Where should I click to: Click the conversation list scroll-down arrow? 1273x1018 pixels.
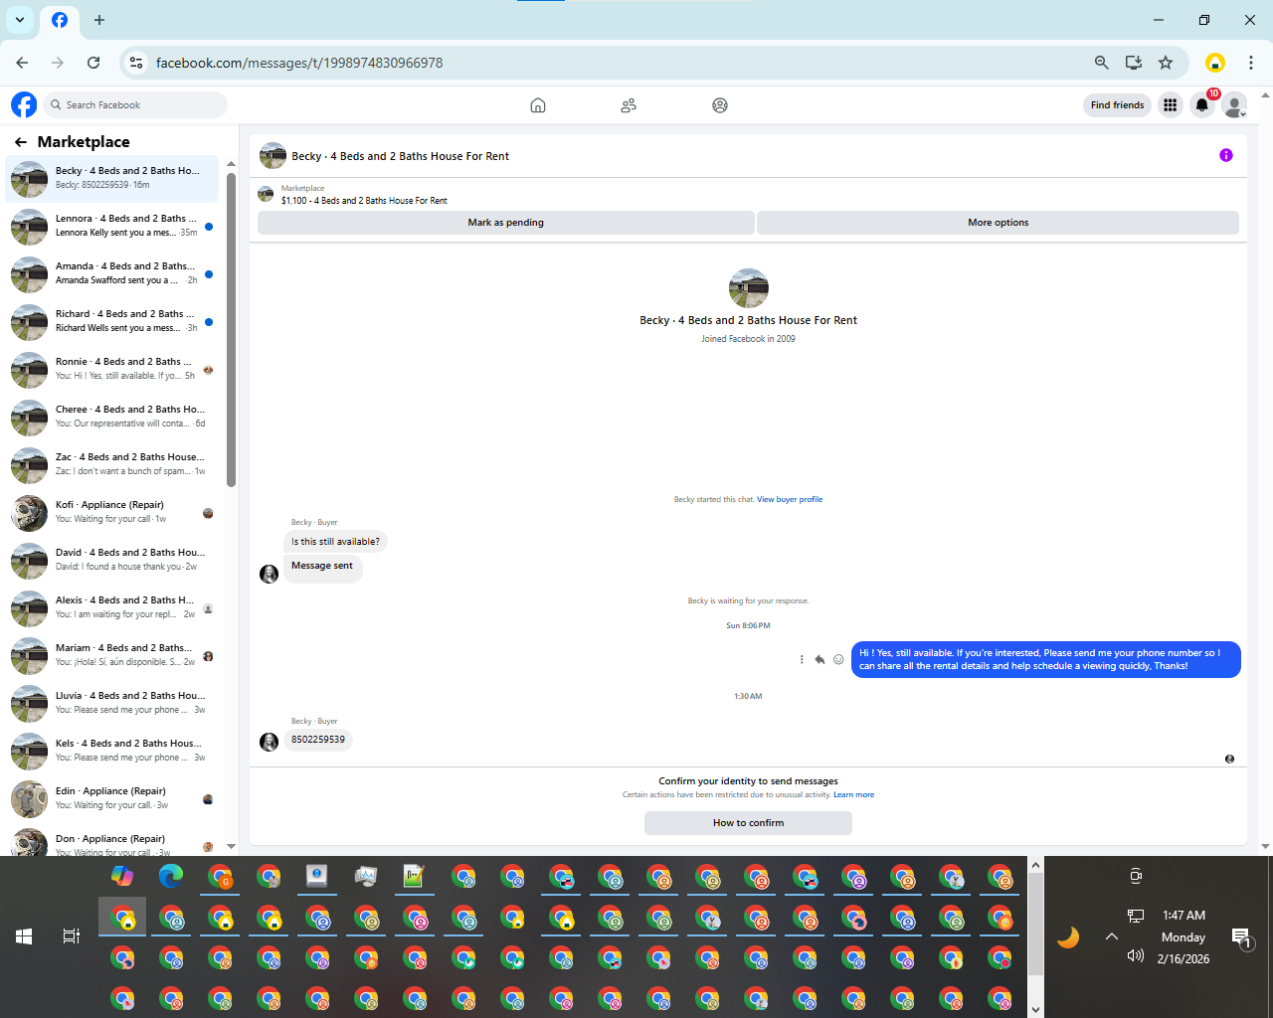pyautogui.click(x=232, y=846)
